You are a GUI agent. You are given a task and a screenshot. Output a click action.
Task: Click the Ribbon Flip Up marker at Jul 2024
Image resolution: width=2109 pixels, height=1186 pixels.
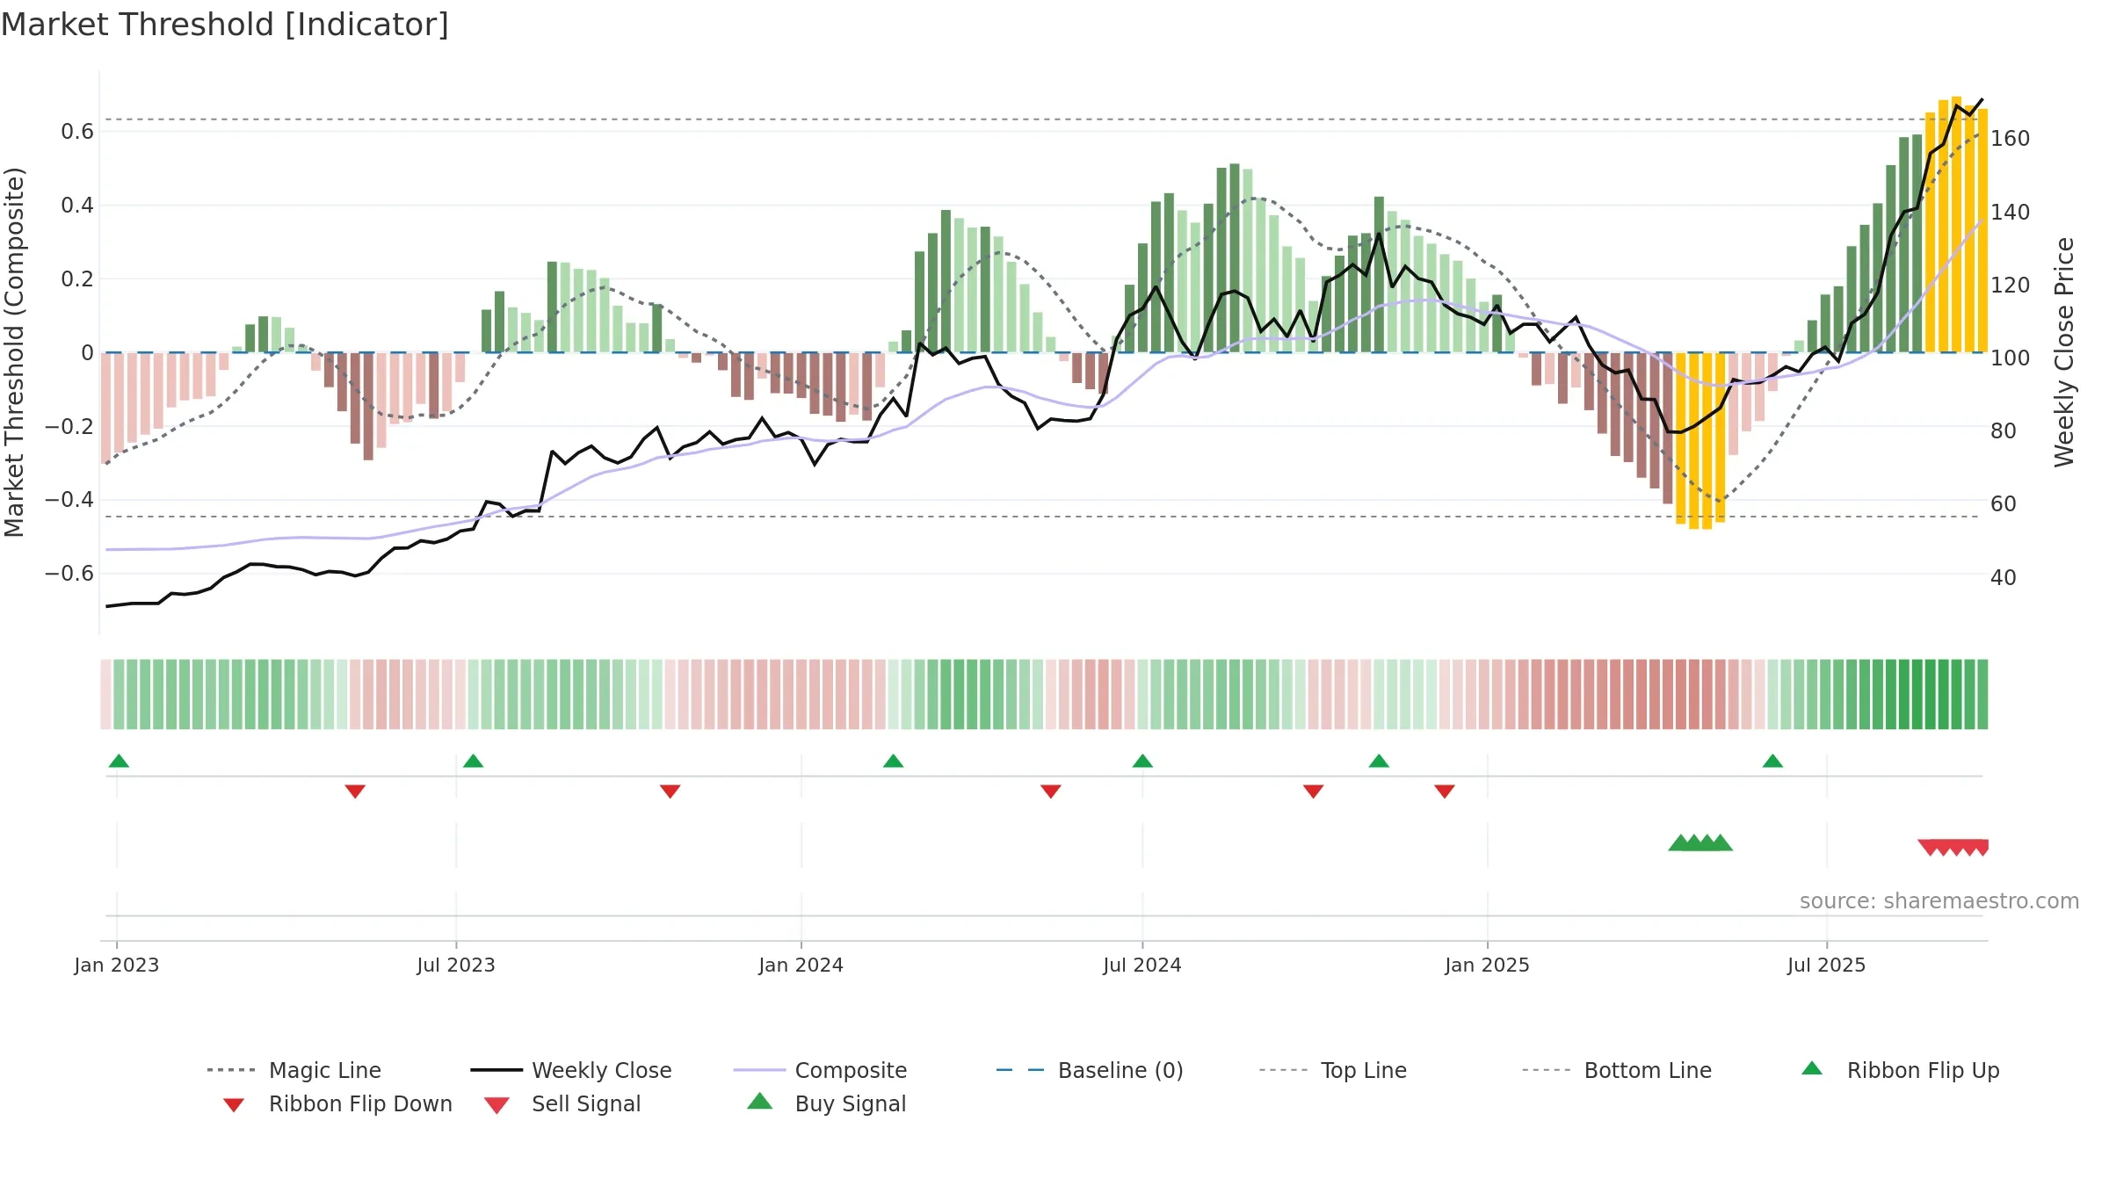pyautogui.click(x=1142, y=761)
